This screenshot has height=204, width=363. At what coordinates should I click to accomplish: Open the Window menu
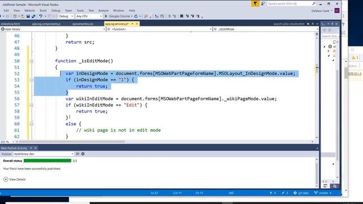pyautogui.click(x=119, y=11)
